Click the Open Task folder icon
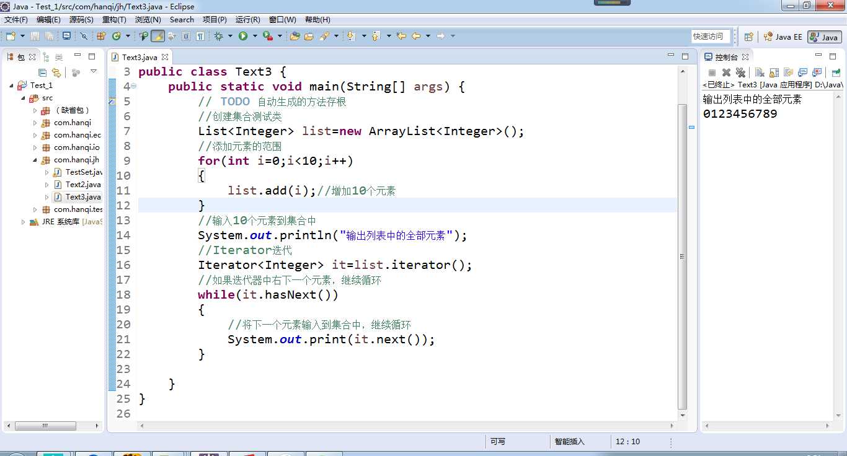This screenshot has height=456, width=847. tap(309, 37)
